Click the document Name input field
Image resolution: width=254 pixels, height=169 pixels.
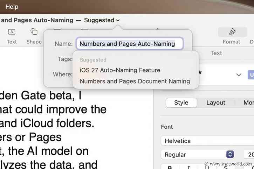(x=130, y=44)
